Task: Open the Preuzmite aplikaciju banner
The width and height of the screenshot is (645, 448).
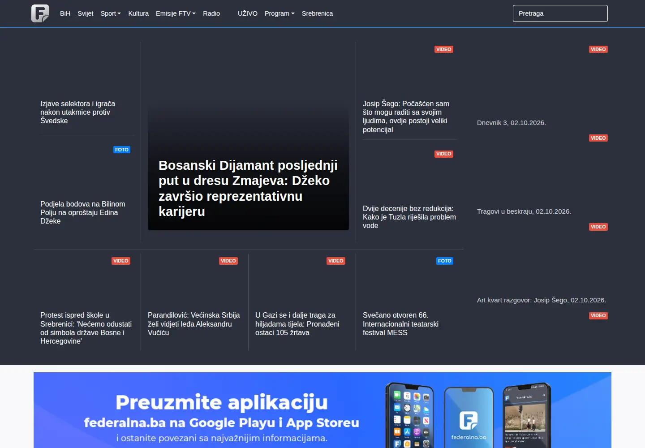Action: [322, 410]
